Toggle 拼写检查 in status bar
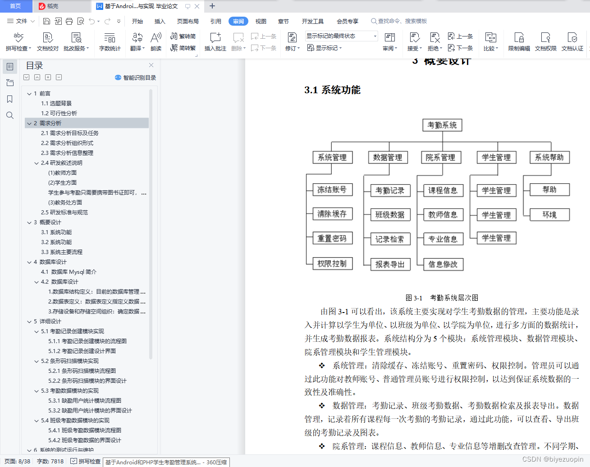The width and height of the screenshot is (590, 467). coord(86,462)
